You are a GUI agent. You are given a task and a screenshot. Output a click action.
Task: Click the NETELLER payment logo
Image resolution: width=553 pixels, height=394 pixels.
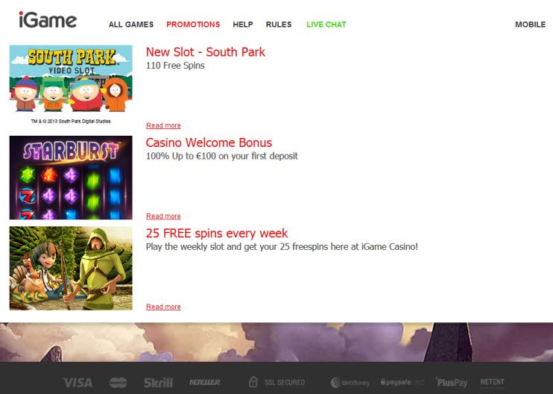tap(204, 382)
